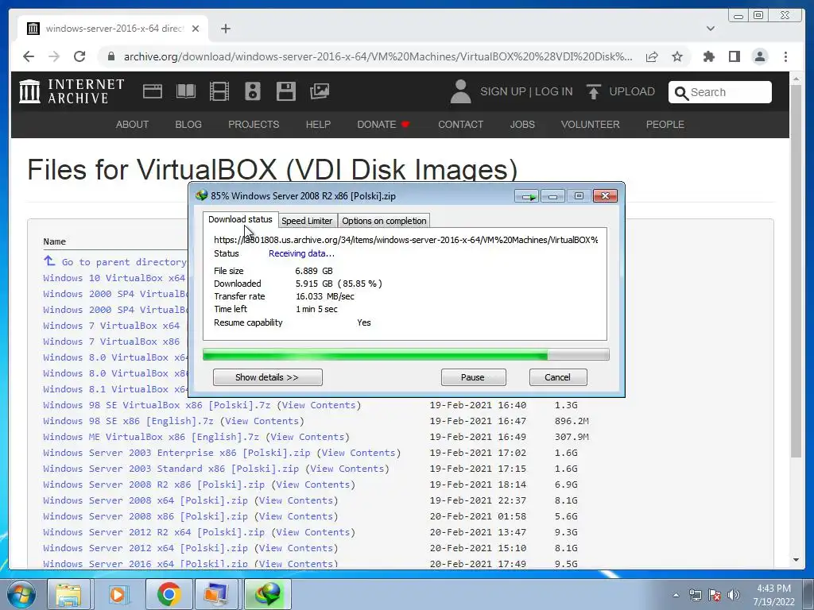The height and width of the screenshot is (610, 814).
Task: Click the page vertical scrollbar thumb
Action: click(797, 270)
